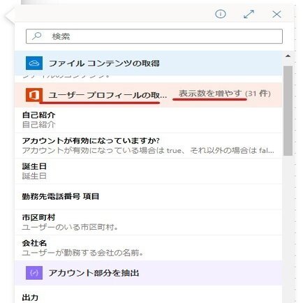Choose the 市区町村 dynamic content item

tap(149, 223)
